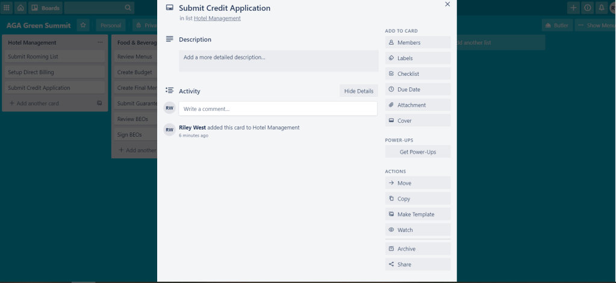This screenshot has height=283, width=616.
Task: Click the Write a comment field
Action: (278, 109)
